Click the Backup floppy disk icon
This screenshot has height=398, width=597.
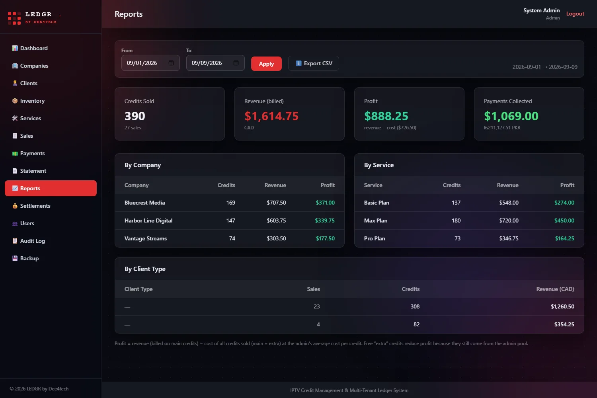click(15, 258)
